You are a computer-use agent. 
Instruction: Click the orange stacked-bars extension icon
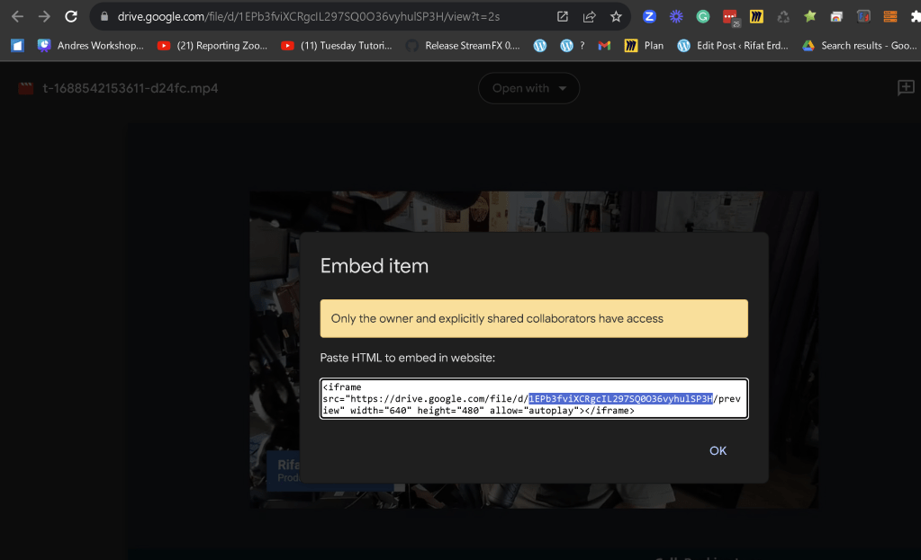(889, 16)
